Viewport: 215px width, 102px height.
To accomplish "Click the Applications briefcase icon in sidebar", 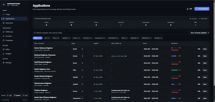I will (x=4, y=19).
